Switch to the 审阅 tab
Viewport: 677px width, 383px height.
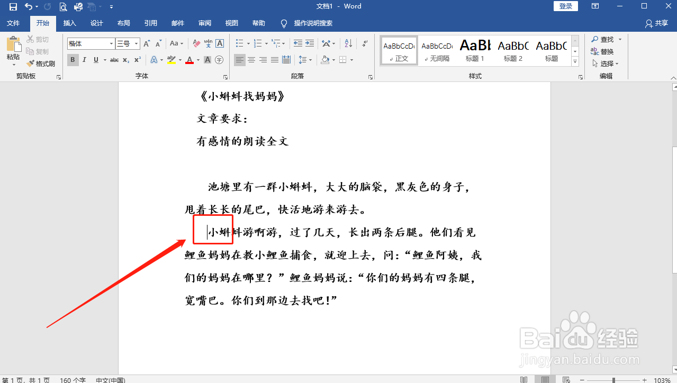tap(205, 23)
